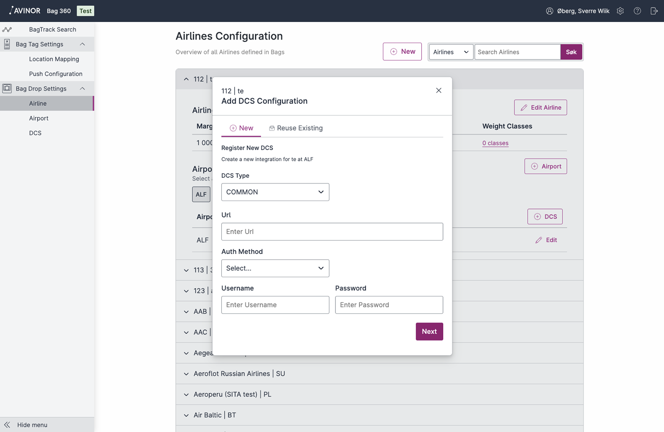This screenshot has height=432, width=664.
Task: Open the settings gear icon
Action: (620, 11)
